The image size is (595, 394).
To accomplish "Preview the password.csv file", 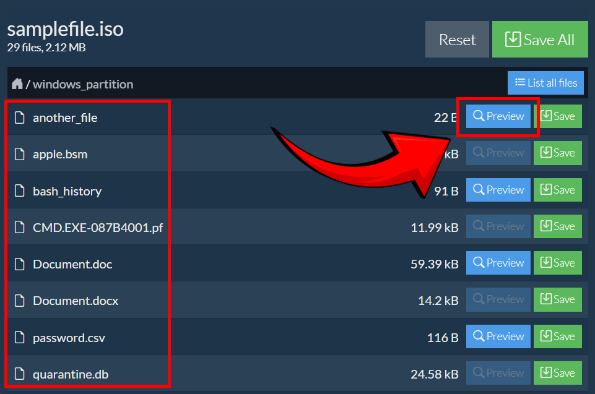I will click(498, 336).
